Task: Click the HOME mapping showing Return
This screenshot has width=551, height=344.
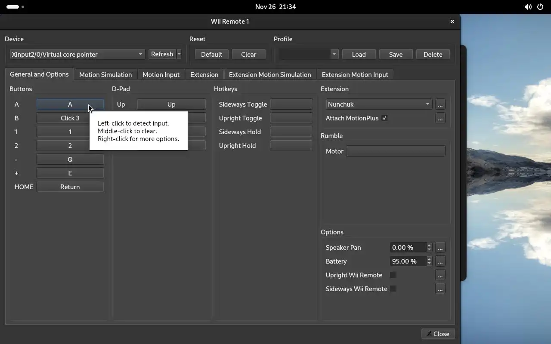Action: click(x=70, y=187)
